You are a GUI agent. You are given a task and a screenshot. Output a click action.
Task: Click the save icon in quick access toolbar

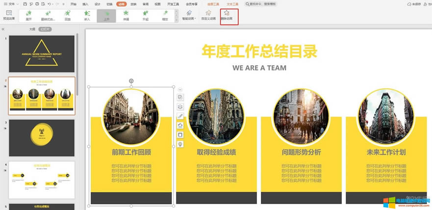point(25,4)
